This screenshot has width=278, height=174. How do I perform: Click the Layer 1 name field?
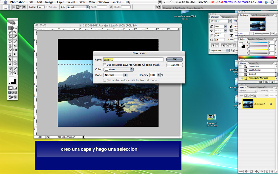coord(133,60)
